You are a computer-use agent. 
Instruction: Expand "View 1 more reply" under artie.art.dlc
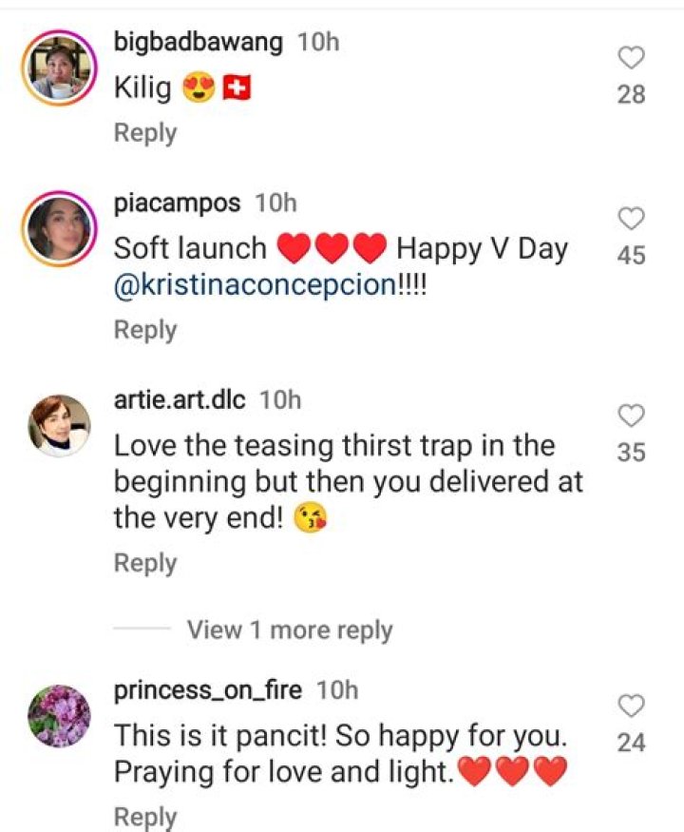pos(288,629)
